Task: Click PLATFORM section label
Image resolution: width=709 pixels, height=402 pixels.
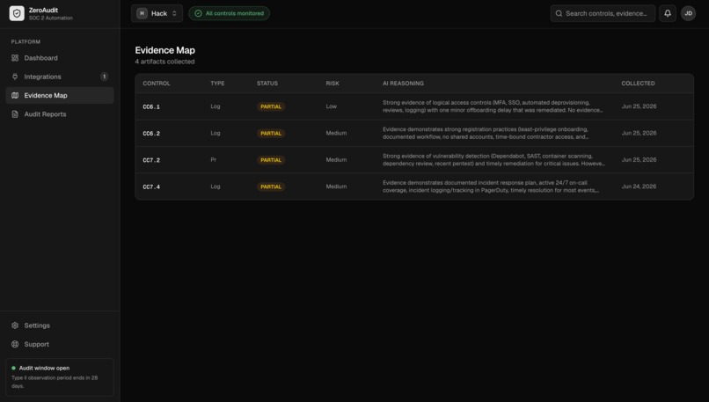Action: (26, 41)
